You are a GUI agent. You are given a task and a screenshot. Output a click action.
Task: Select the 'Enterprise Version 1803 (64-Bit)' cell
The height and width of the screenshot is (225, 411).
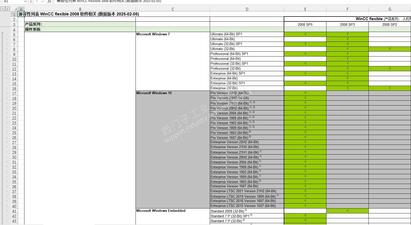click(x=247, y=181)
